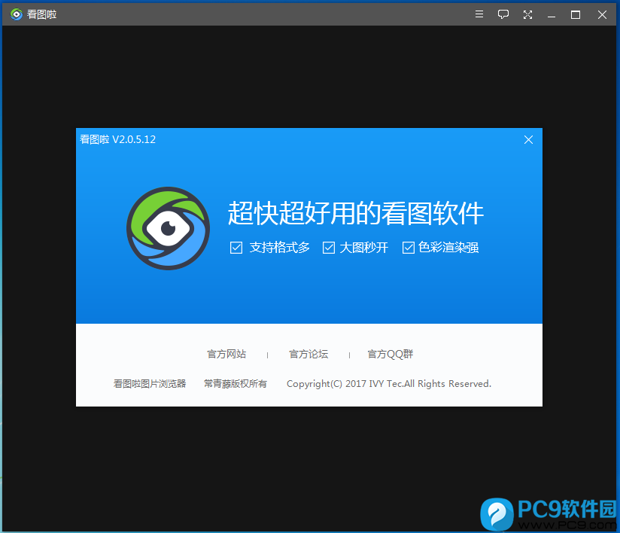Click the 超快超好用的看图软件 headline

356,213
